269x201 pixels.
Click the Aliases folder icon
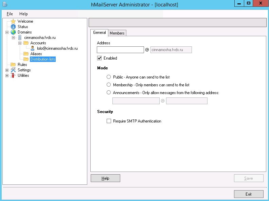click(x=26, y=54)
